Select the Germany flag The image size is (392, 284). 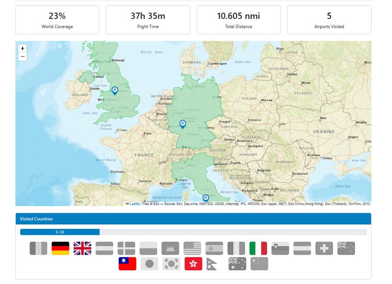pyautogui.click(x=60, y=248)
